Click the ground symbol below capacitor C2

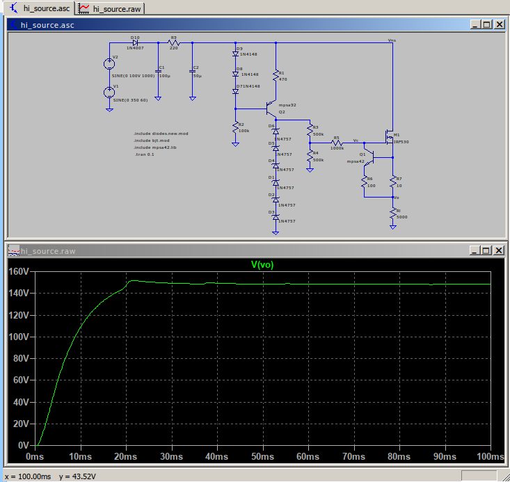coord(193,98)
